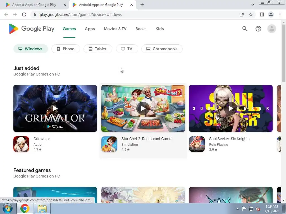This screenshot has width=286, height=214.
Task: Open the second Featured games thumbnail
Action: pyautogui.click(x=143, y=195)
